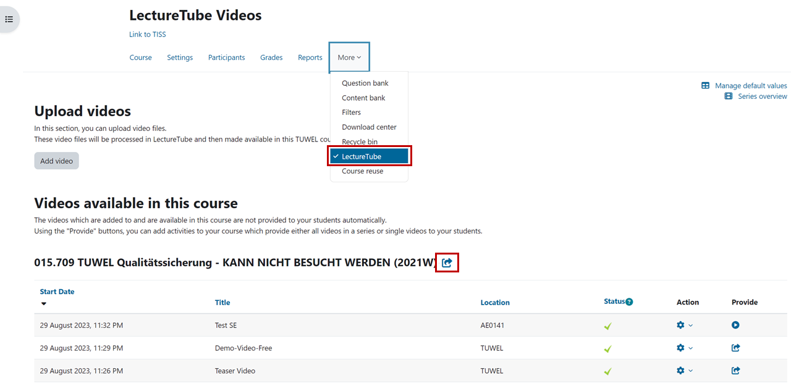Click location cell 'AE0141'

coord(493,325)
